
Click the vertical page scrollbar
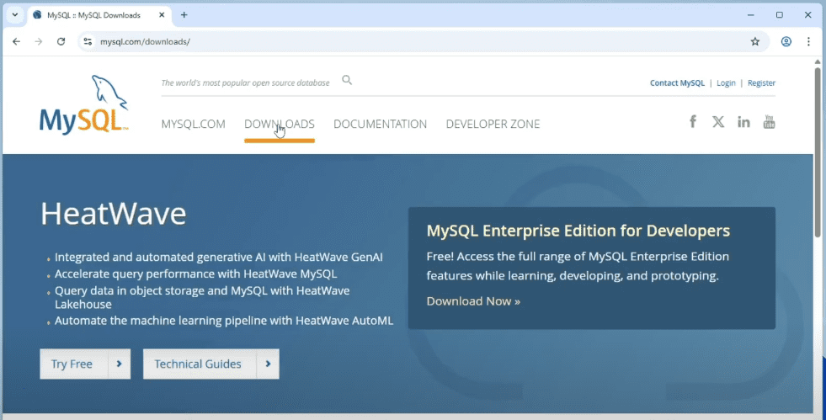[817, 152]
